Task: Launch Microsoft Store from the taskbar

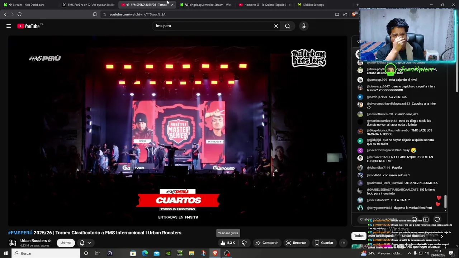Action: [133, 253]
